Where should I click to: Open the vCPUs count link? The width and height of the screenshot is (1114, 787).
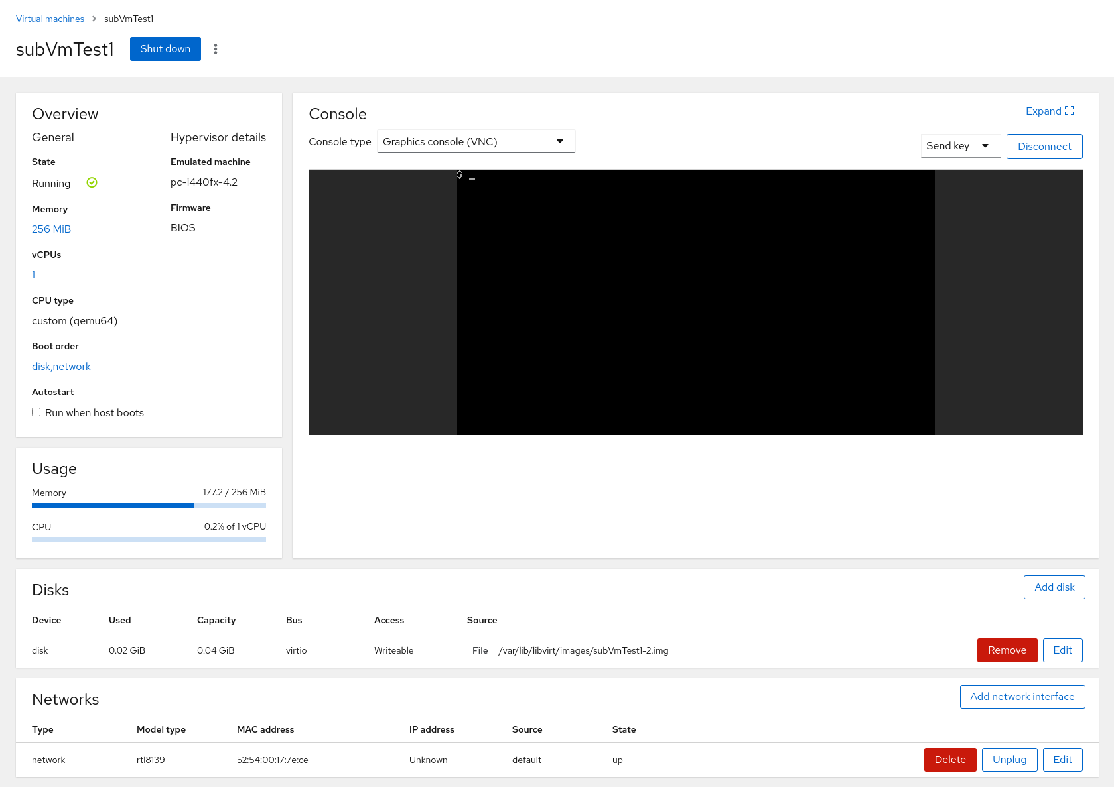point(34,275)
